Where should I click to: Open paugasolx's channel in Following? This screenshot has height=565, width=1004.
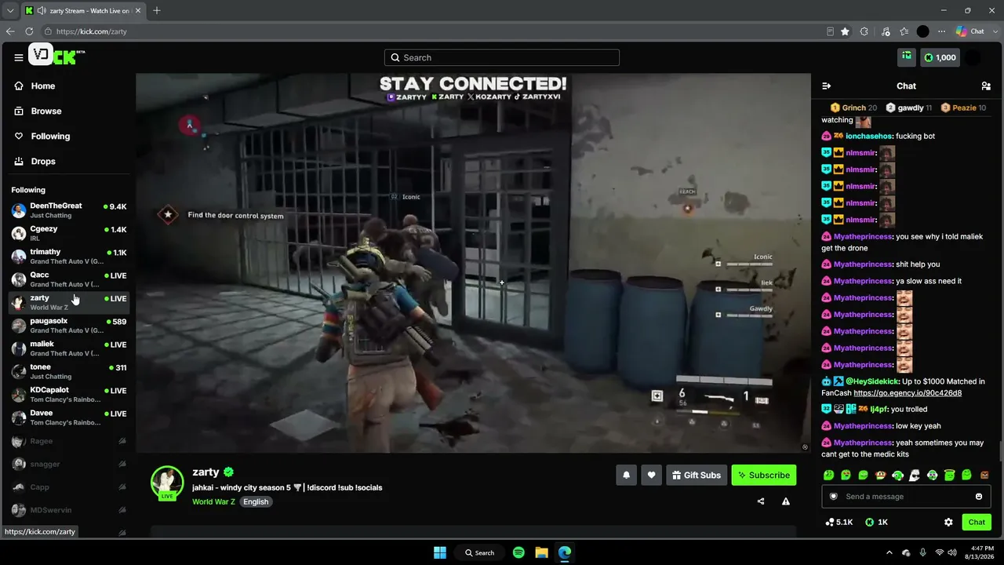[68, 326]
